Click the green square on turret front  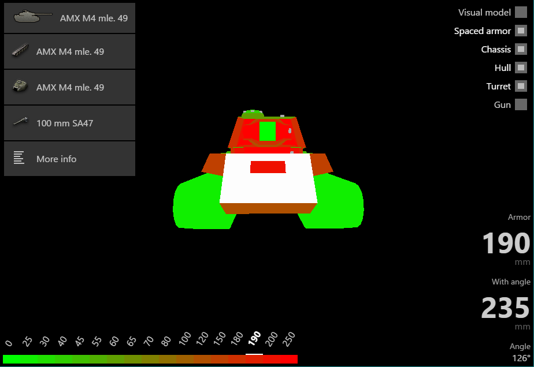point(268,132)
